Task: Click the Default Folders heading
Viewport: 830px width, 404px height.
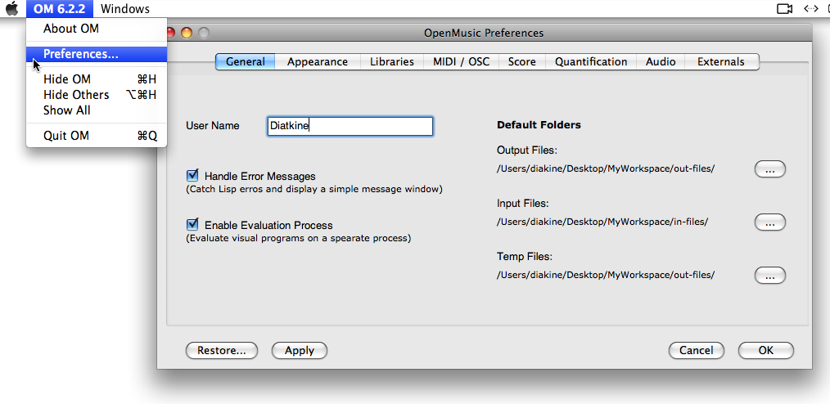Action: coord(539,125)
